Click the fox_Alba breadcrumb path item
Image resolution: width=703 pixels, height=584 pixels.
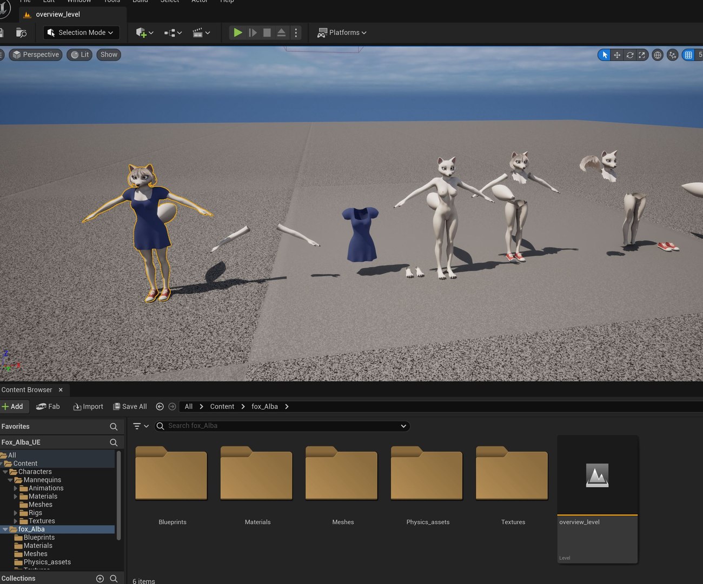(264, 407)
